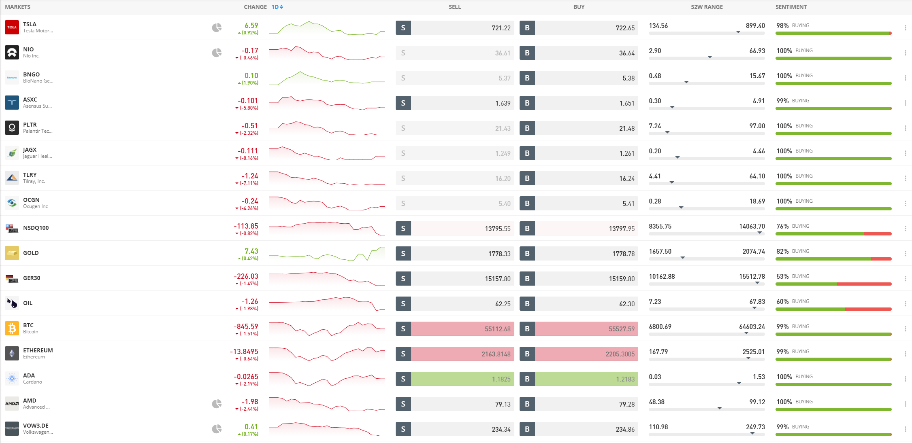Image resolution: width=912 pixels, height=443 pixels.
Task: Click the pie chart icon on the AMD row
Action: point(217,403)
